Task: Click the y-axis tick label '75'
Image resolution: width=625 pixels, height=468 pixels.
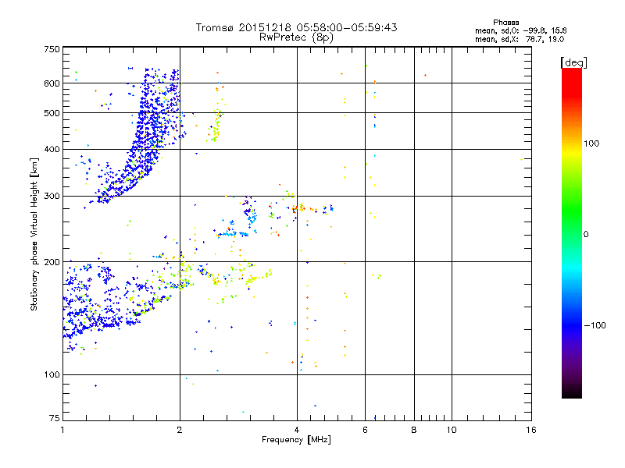Action: [x=55, y=418]
